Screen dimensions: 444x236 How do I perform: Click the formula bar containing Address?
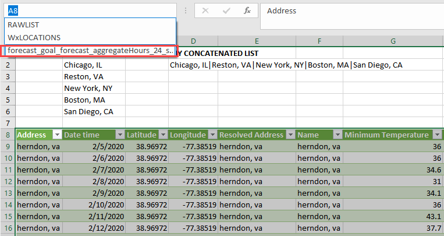pos(349,11)
